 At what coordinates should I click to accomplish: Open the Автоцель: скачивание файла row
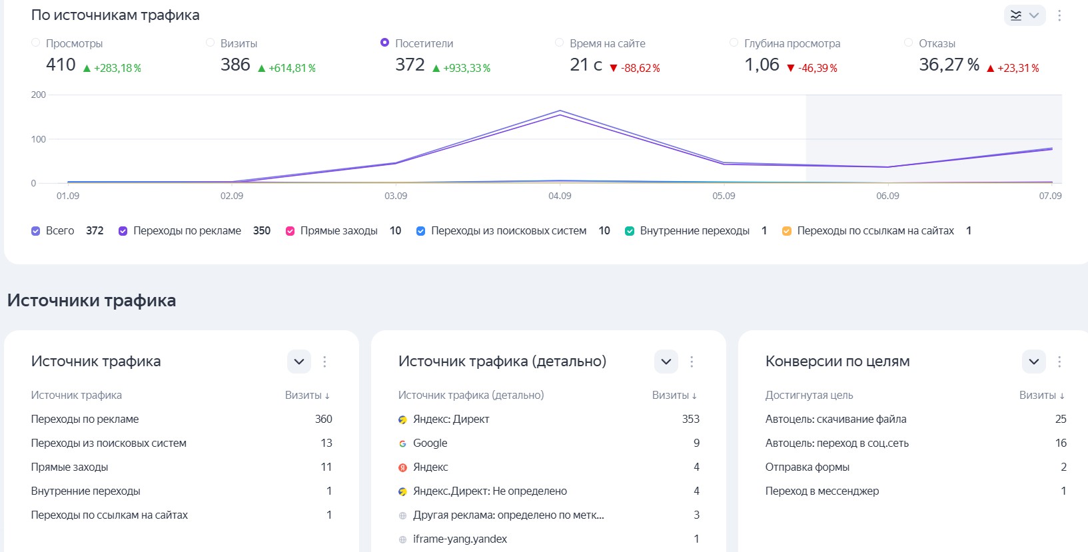[835, 419]
